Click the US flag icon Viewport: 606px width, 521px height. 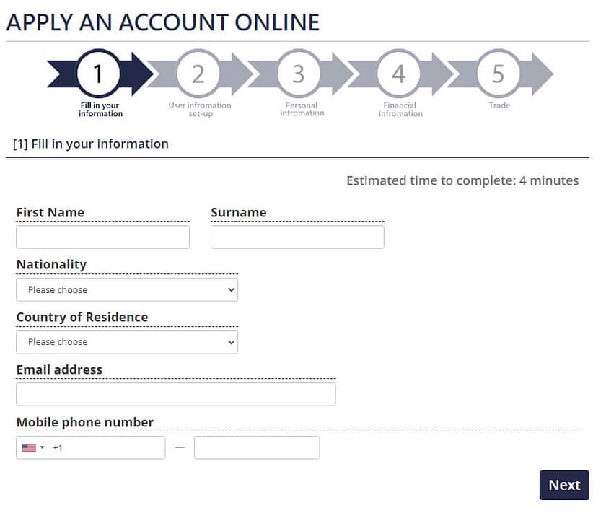29,448
